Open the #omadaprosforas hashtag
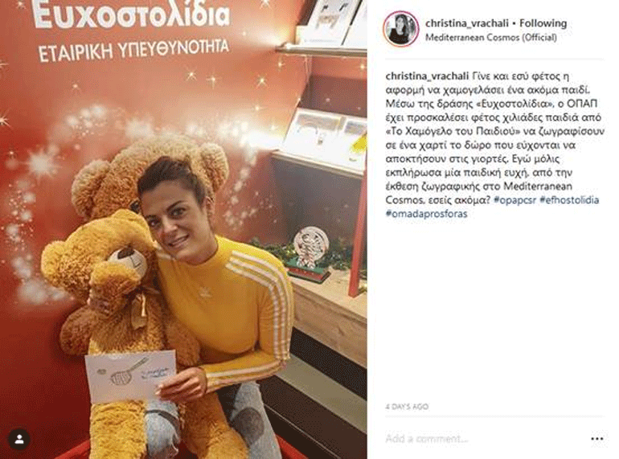Screen dimensions: 619x459 point(426,214)
